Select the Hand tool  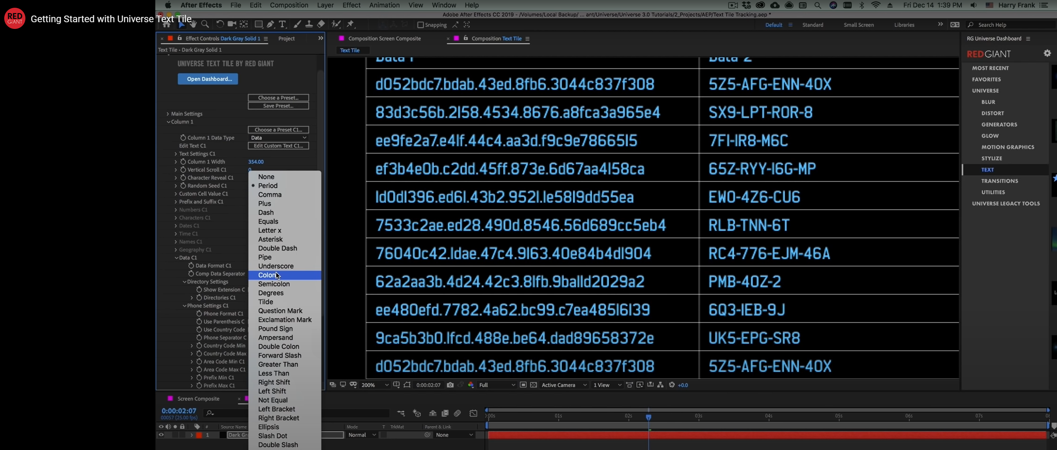coord(193,25)
